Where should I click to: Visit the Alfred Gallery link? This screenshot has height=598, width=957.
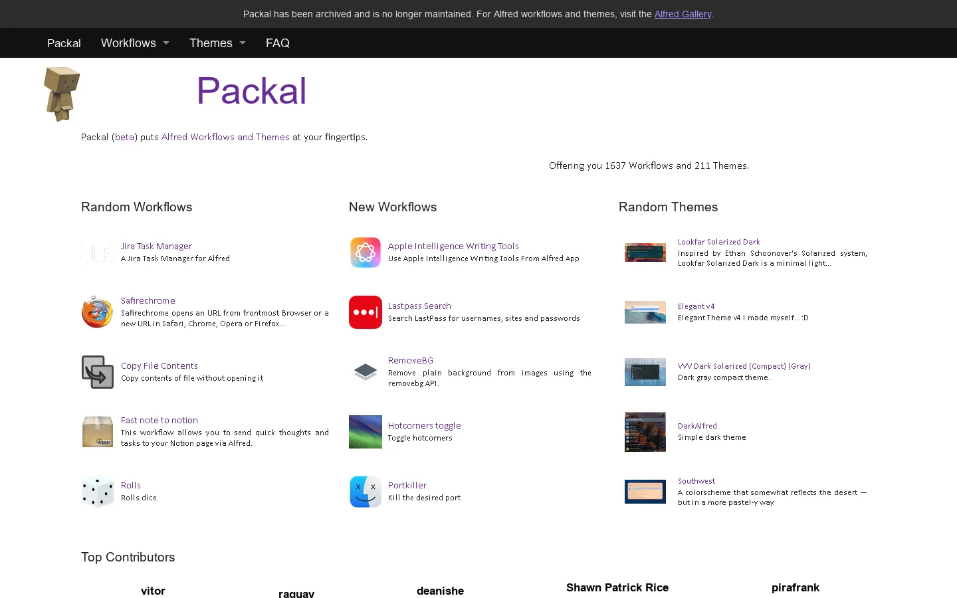click(x=683, y=14)
